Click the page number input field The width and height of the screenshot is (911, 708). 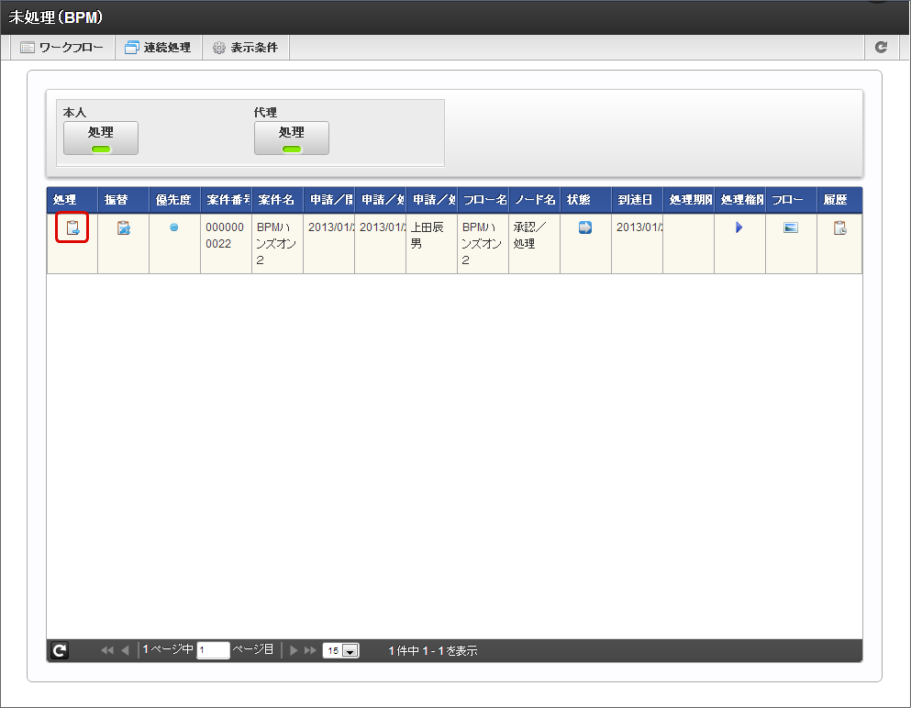[x=213, y=650]
